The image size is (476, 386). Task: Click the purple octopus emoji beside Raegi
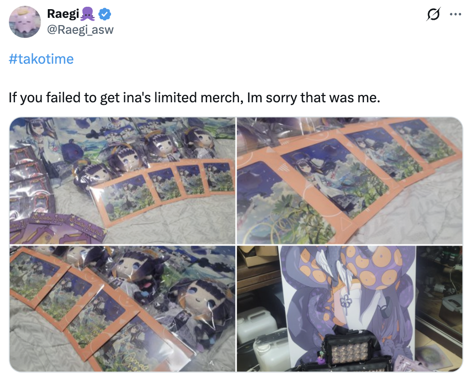pos(88,14)
